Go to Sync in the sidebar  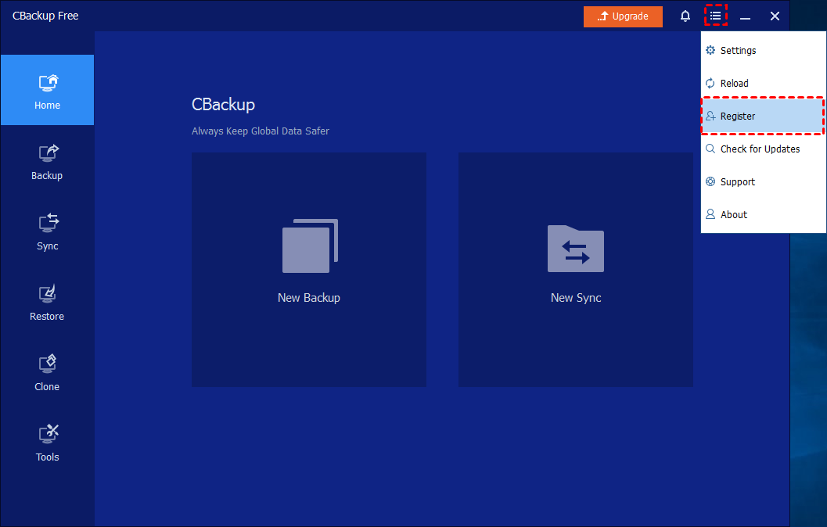47,232
